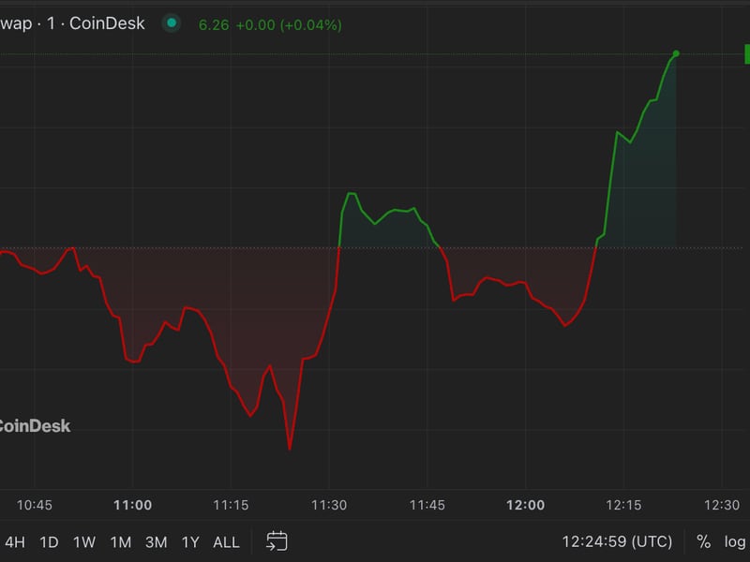Viewport: 750px width, 562px height.
Task: Click the 11:30 time axis label
Action: (329, 505)
